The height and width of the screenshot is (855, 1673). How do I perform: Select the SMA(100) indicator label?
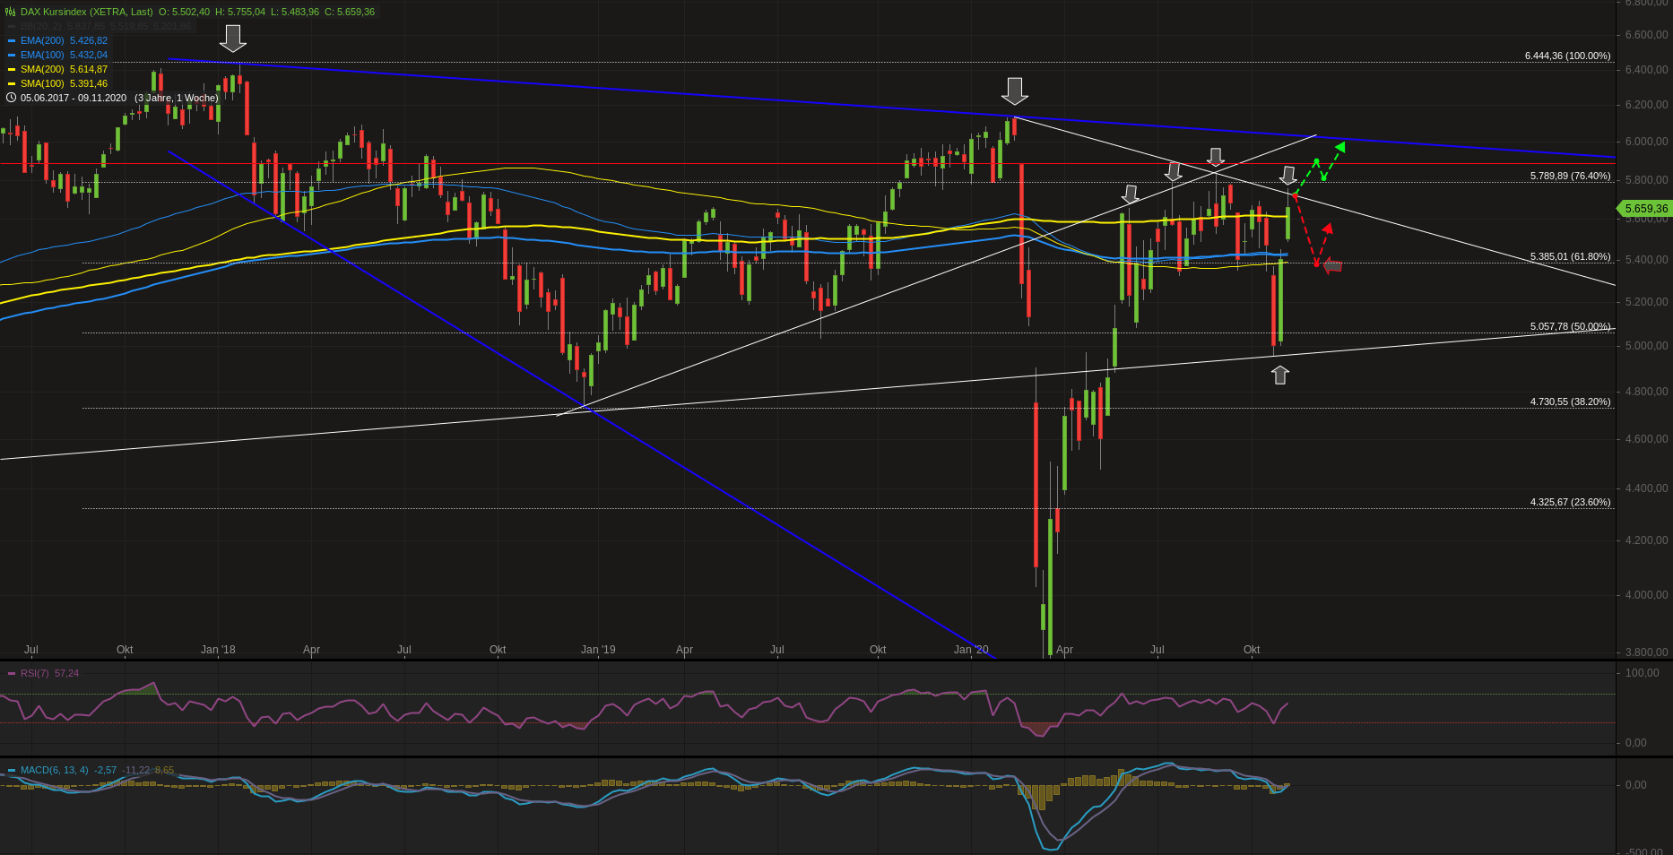(x=42, y=83)
